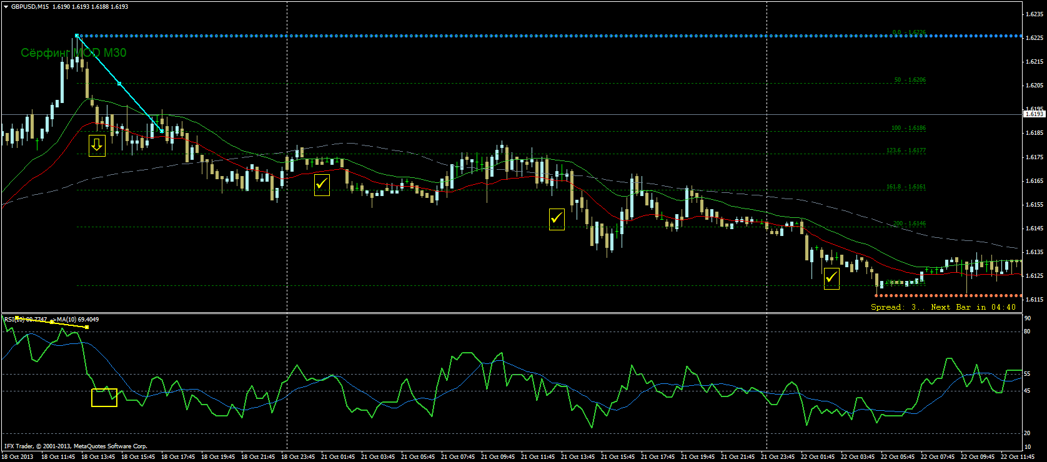
Task: Click the '18 Oct 23:45' time axis label
Action: coord(298,457)
